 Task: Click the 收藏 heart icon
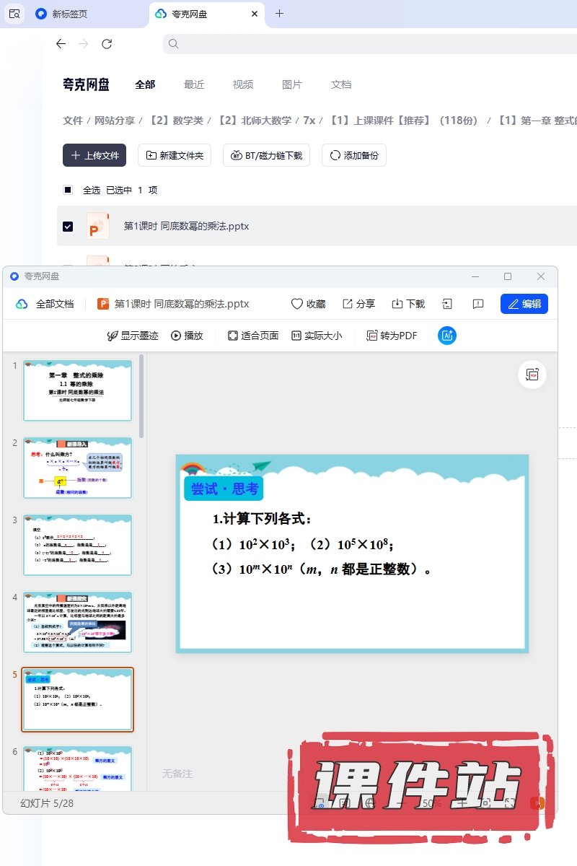(x=297, y=304)
